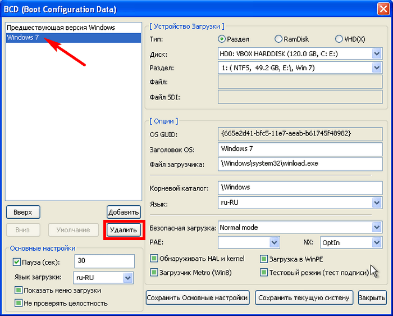Click the Корневой каталог field
This screenshot has width=393, height=316.
coord(300,188)
